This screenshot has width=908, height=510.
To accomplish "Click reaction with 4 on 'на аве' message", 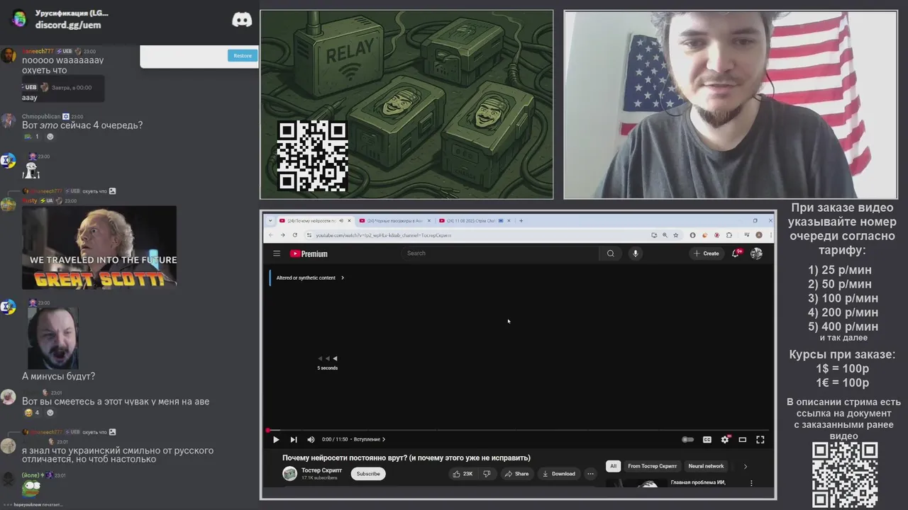I will (33, 413).
